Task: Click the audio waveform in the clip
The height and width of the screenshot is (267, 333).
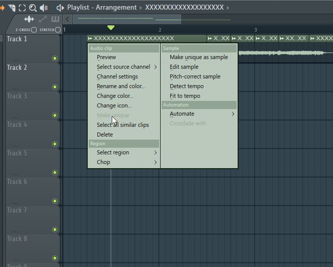Action: 281,53
